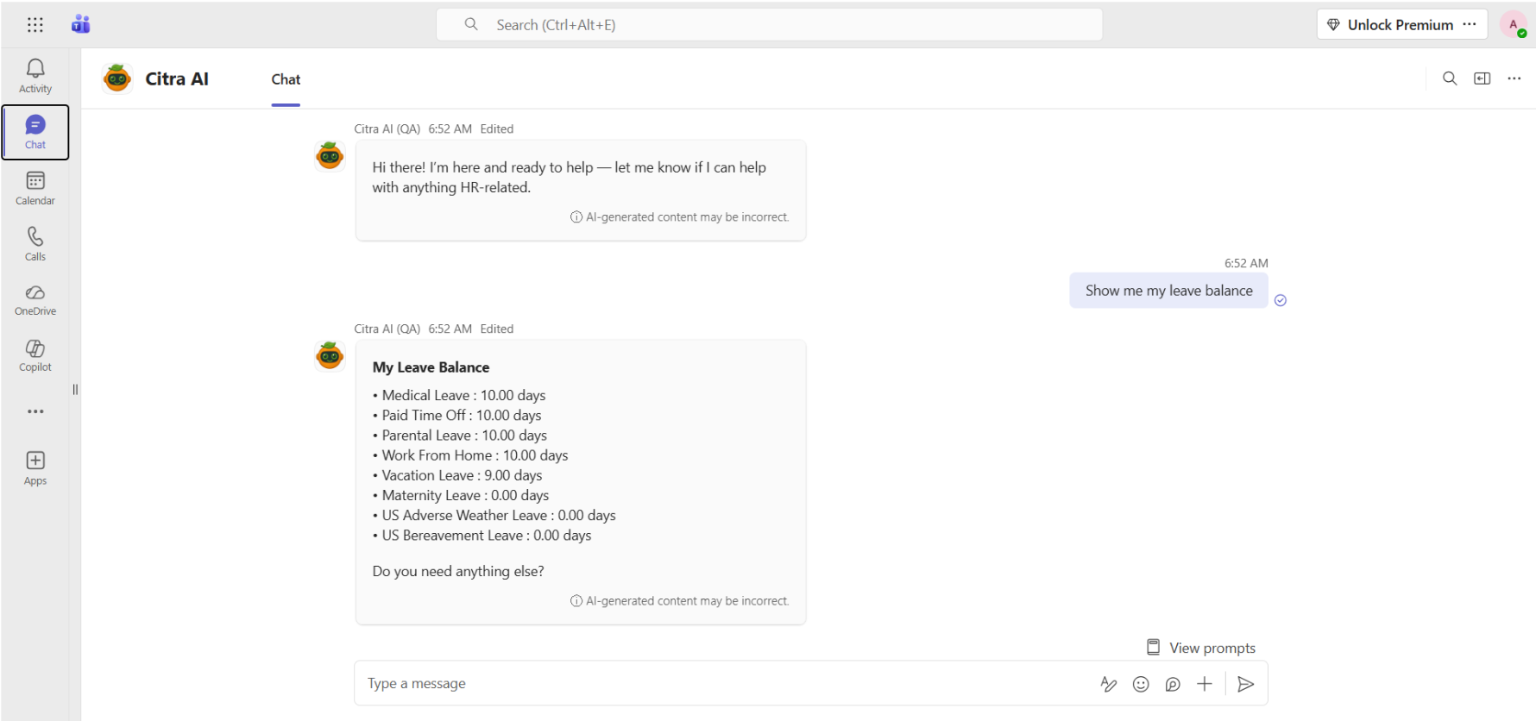Click the message sent status checkmark
The width and height of the screenshot is (1536, 721).
pos(1281,300)
